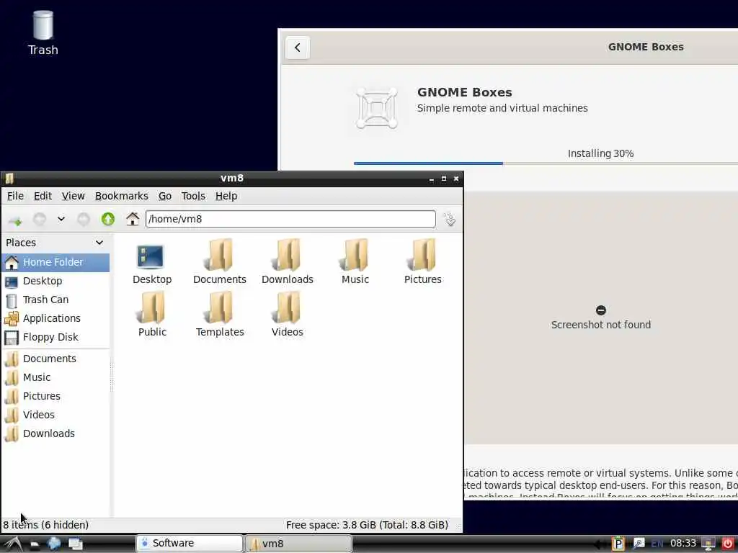Select the Pictures folder icon in file view
Viewport: 738px width, 553px height.
pyautogui.click(x=423, y=262)
